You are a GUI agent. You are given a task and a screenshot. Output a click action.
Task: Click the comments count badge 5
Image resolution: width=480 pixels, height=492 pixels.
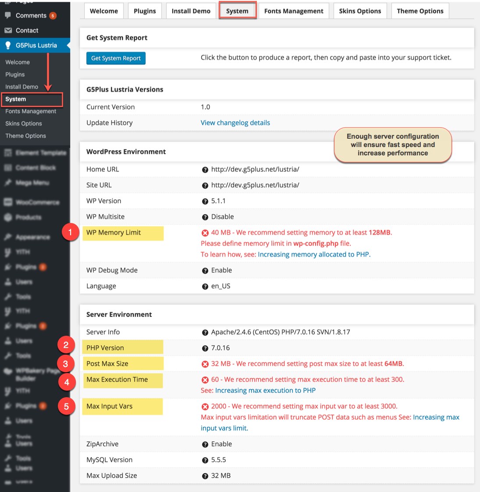pyautogui.click(x=53, y=15)
